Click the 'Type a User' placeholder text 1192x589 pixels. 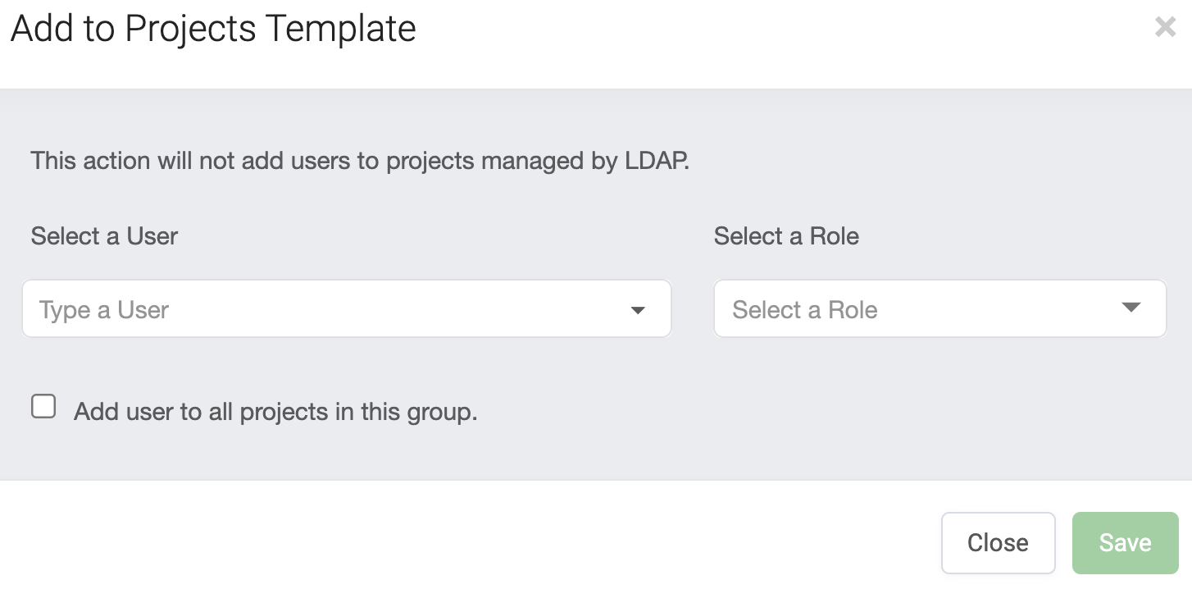pos(104,310)
